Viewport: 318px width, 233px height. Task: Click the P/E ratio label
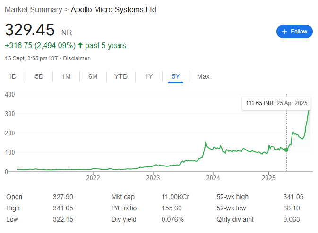tap(124, 208)
